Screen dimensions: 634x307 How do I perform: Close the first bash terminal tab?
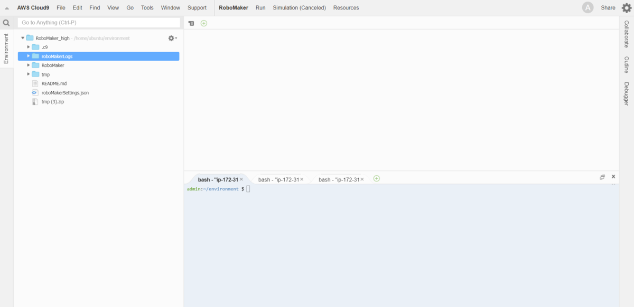coord(241,179)
